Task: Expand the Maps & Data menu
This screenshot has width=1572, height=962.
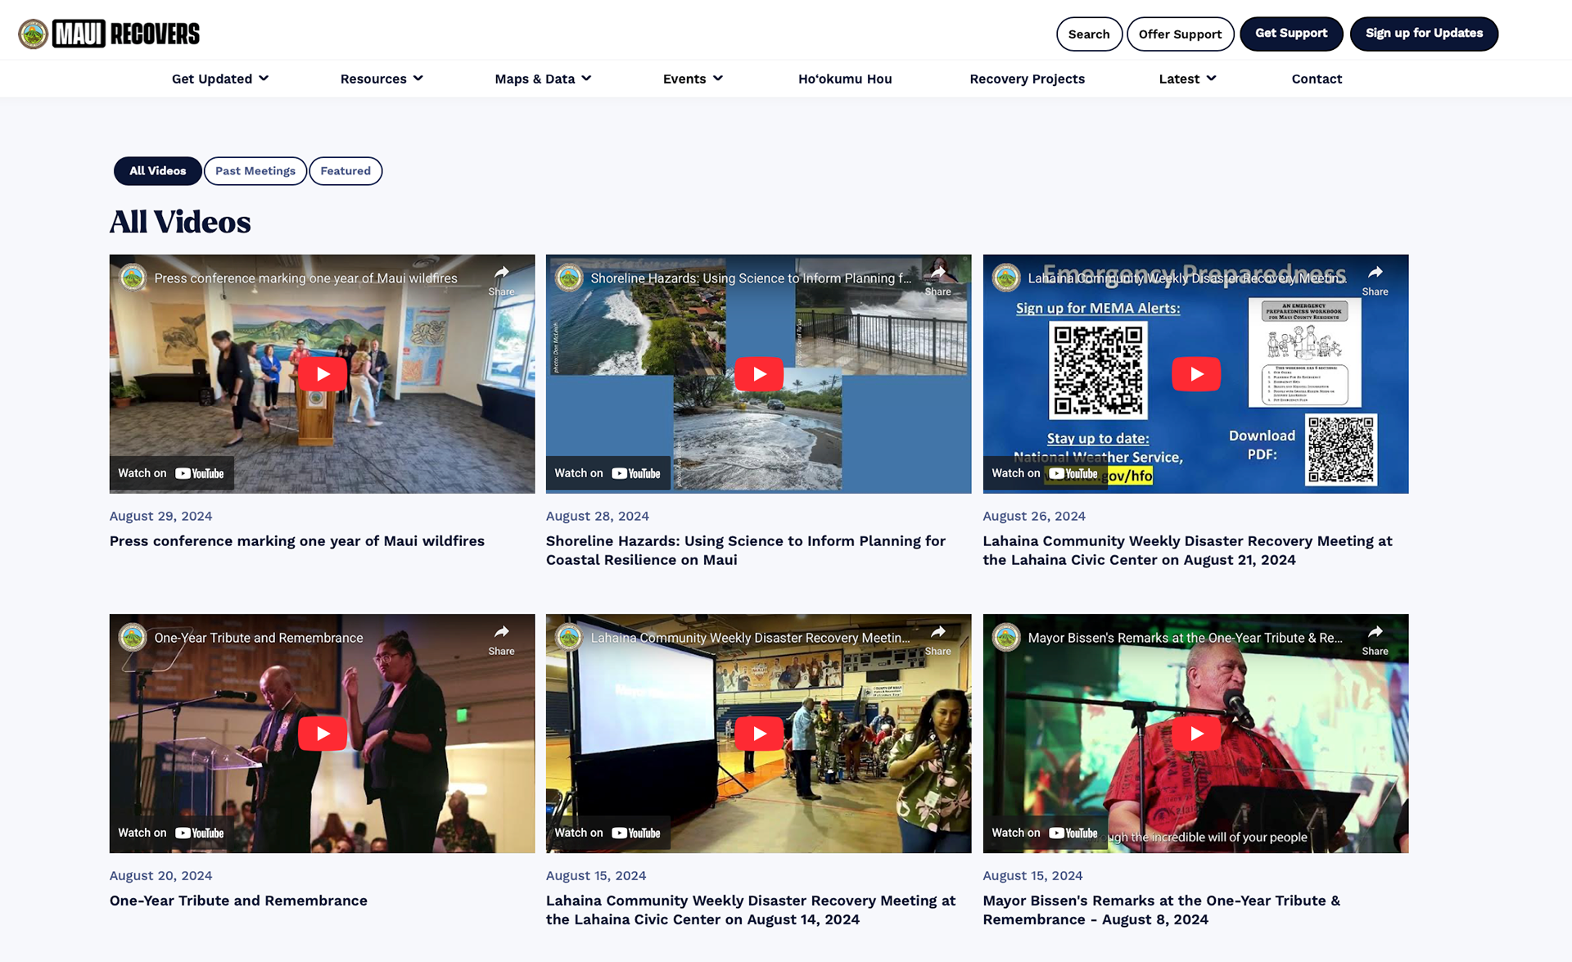Action: click(x=543, y=79)
